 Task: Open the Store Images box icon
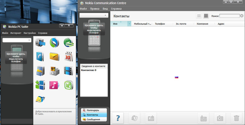[x=55, y=71]
